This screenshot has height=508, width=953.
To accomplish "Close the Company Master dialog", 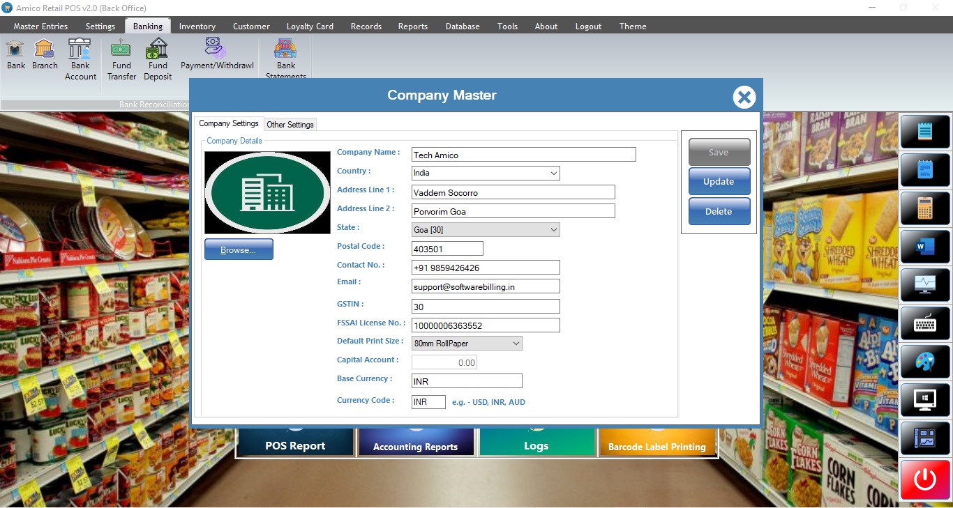I will (744, 97).
